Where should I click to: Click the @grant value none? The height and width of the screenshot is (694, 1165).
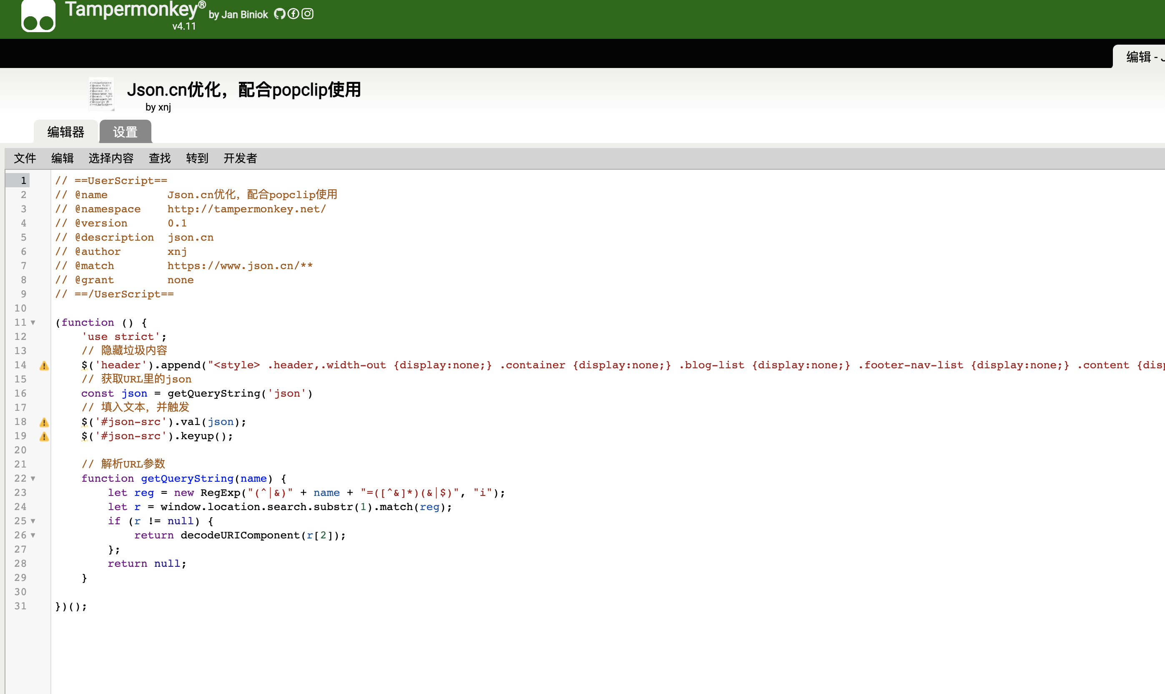(181, 280)
